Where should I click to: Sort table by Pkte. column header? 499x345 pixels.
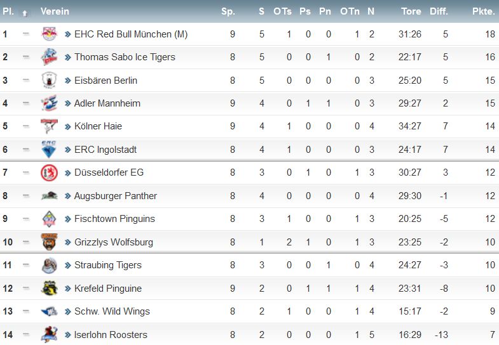tap(483, 11)
